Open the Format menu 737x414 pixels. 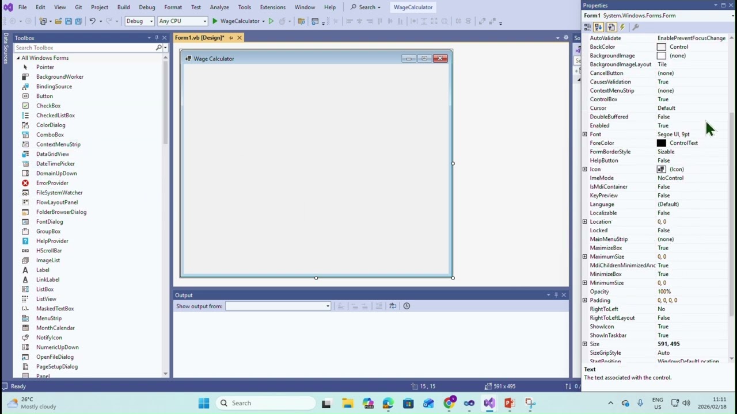point(173,7)
